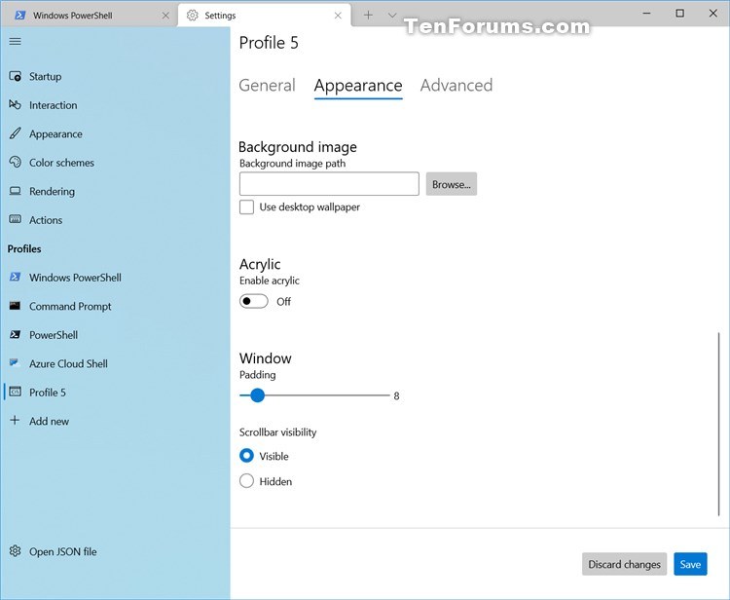730x600 pixels.
Task: Open the Startup settings icon
Action: pyautogui.click(x=15, y=76)
